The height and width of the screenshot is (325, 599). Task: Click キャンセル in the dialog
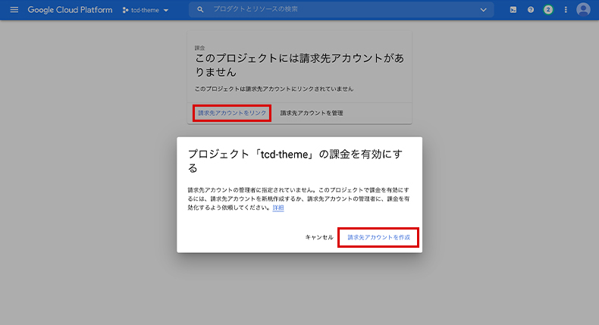(319, 237)
